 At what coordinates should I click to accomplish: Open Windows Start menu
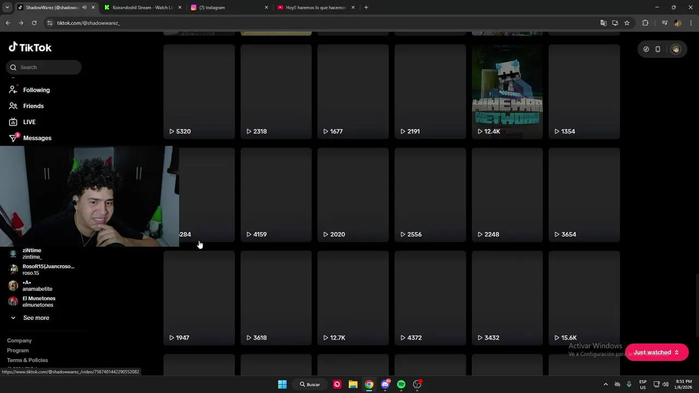coord(282,384)
